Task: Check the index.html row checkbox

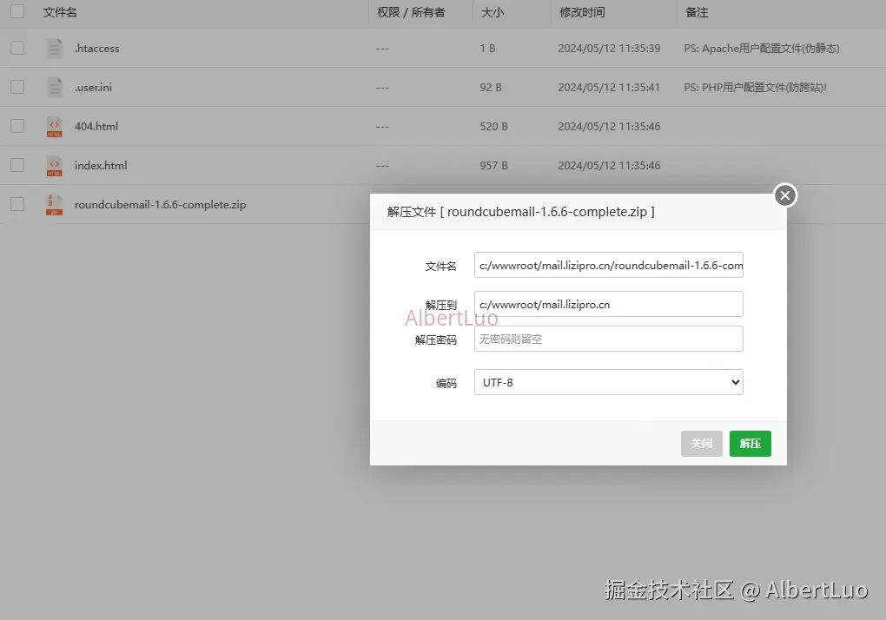Action: tap(17, 165)
